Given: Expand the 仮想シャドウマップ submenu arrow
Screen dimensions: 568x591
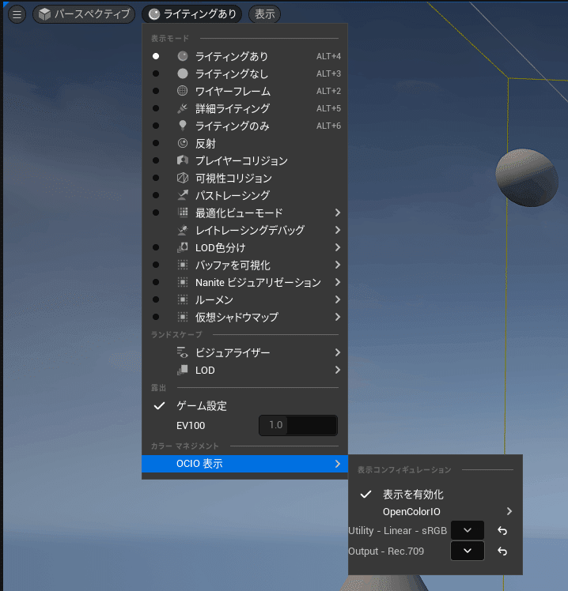Looking at the screenshot, I should 338,317.
